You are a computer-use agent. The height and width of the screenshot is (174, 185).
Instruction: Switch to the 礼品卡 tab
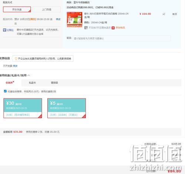(x=32, y=83)
